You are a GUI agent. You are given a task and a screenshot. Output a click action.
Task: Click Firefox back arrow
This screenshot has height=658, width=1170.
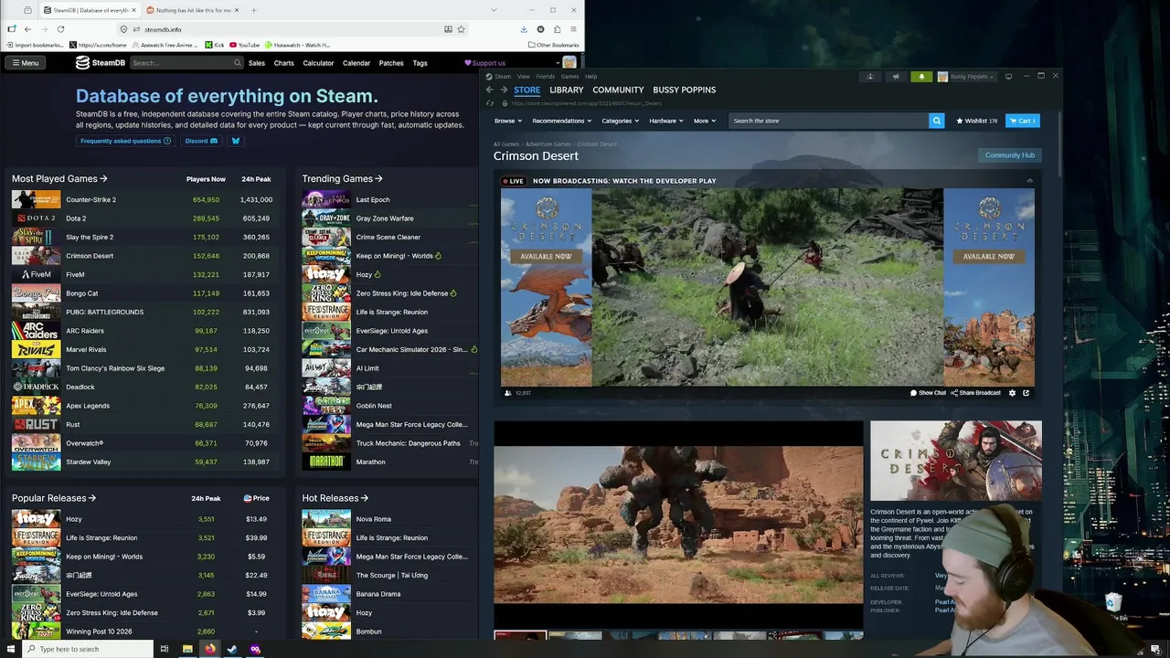(x=27, y=29)
